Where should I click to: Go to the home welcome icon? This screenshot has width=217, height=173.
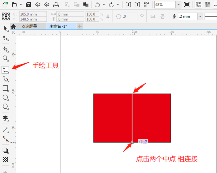click(x=13, y=26)
